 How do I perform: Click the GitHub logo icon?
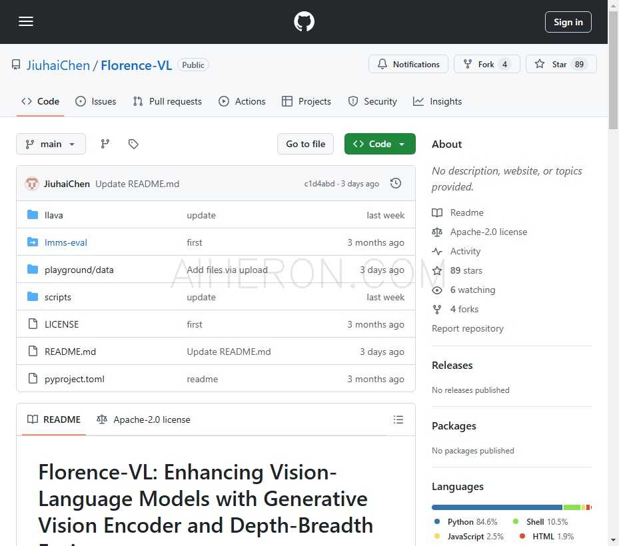coord(304,22)
